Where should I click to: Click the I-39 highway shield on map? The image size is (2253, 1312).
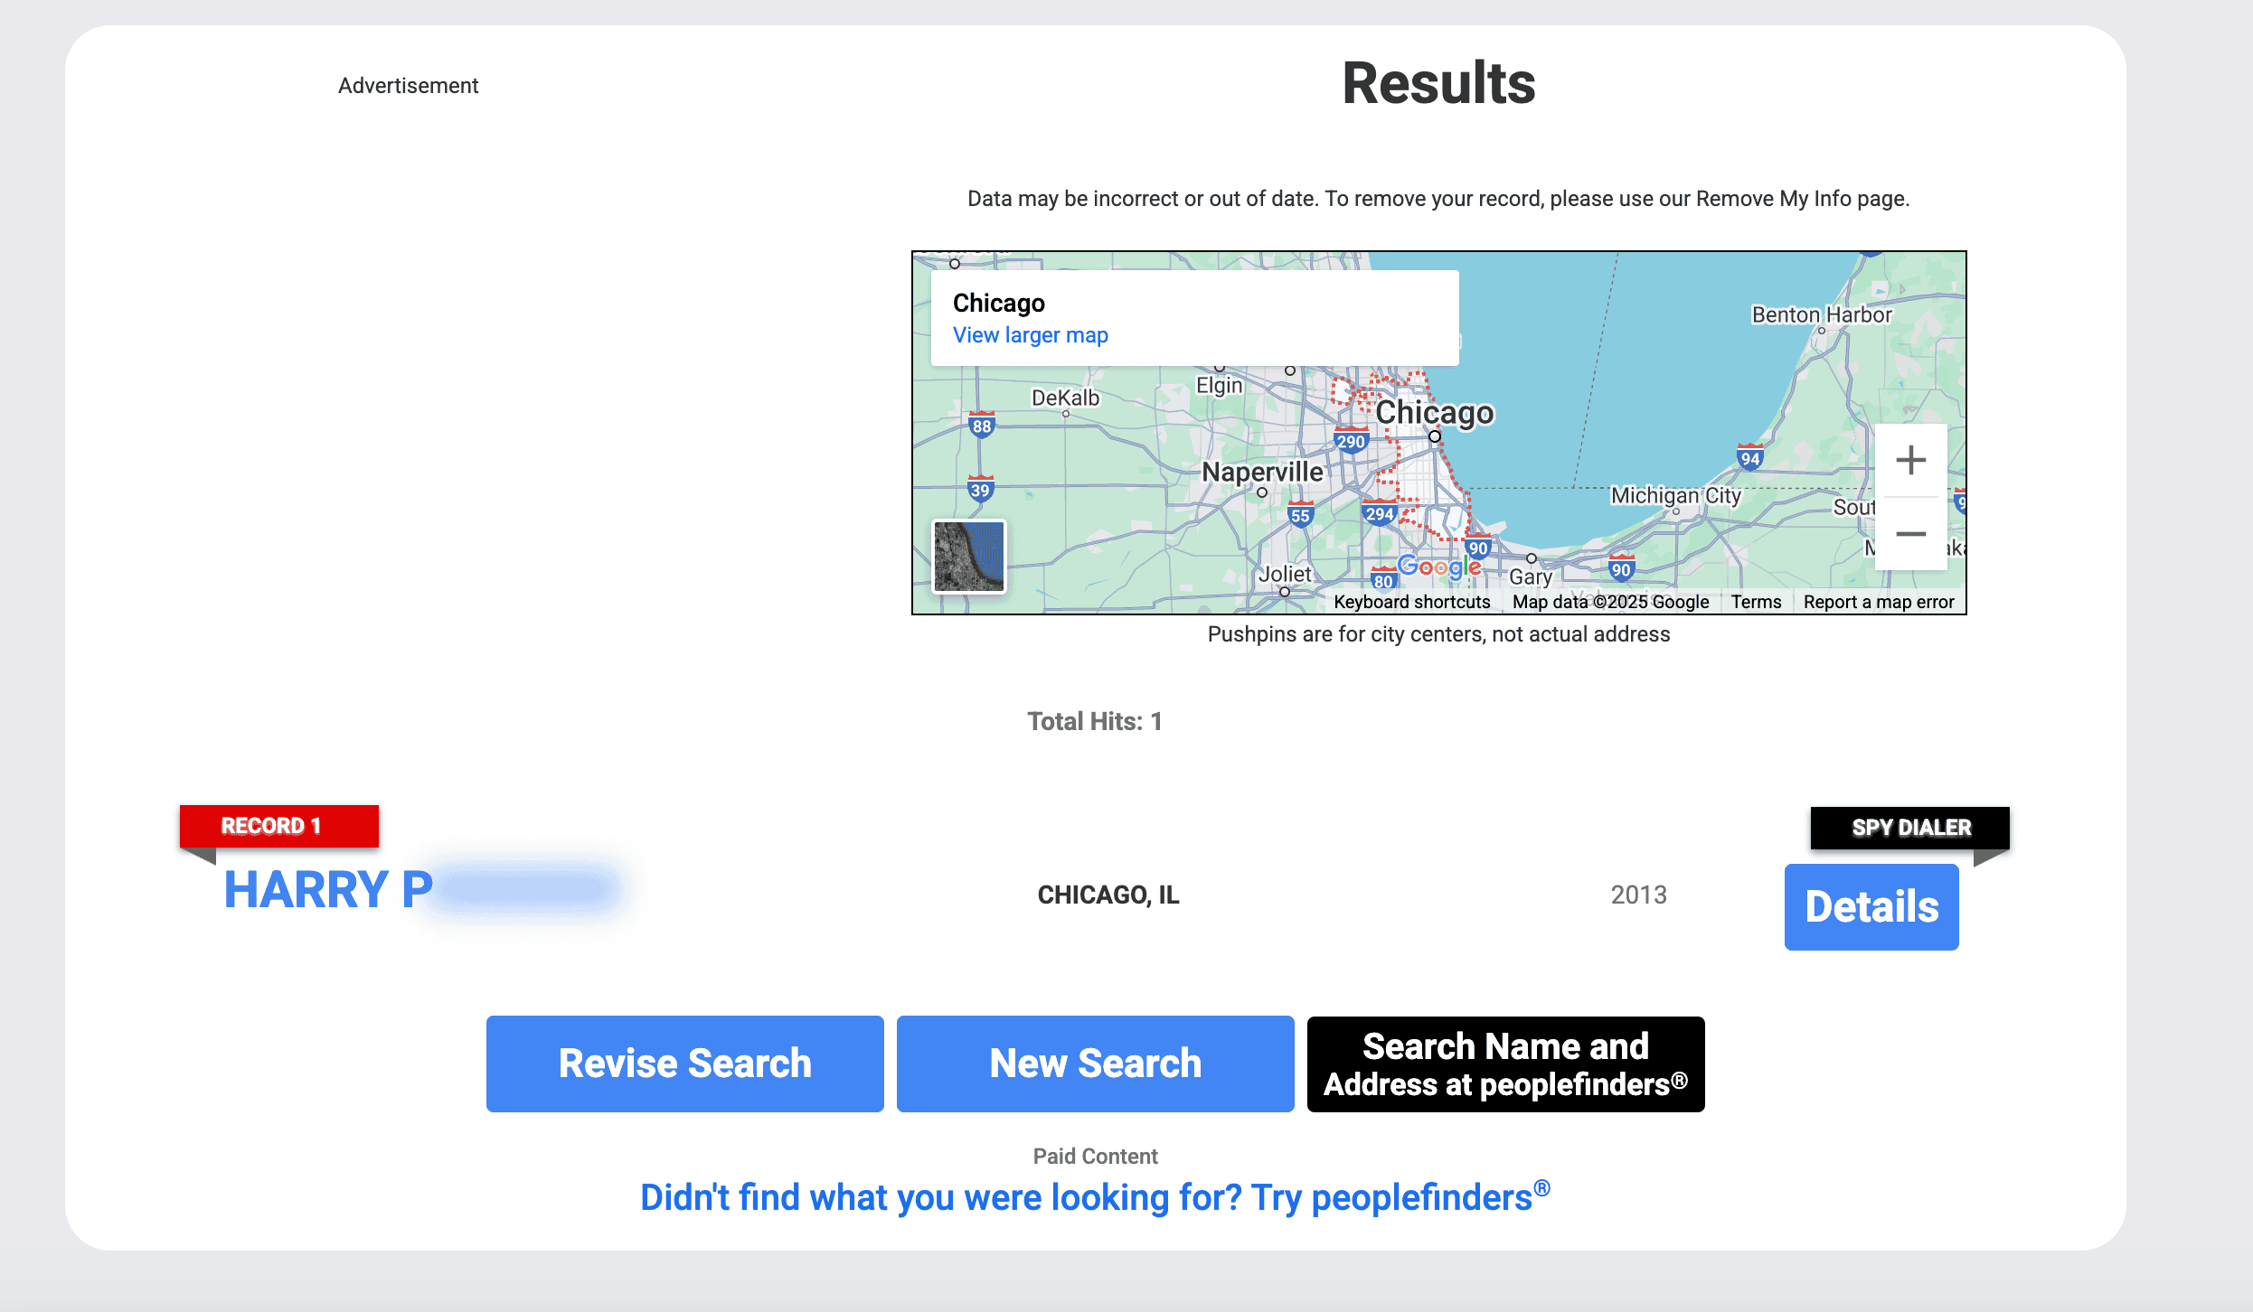click(x=980, y=490)
